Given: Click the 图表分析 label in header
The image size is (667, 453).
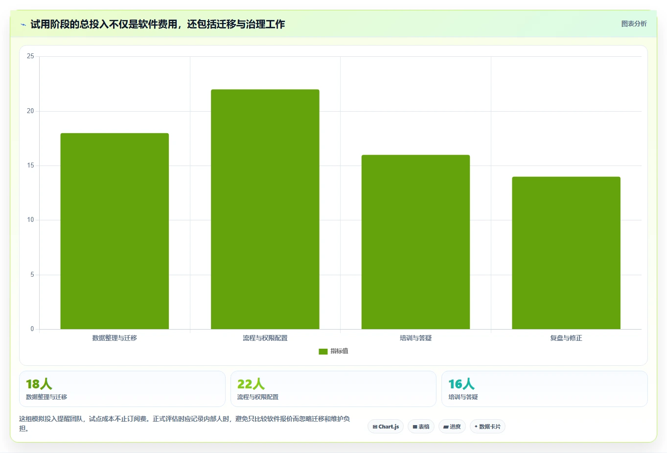Looking at the screenshot, I should pos(634,24).
